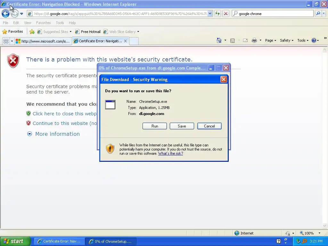Click the Favorites star button
The width and height of the screenshot is (328, 246).
tap(12, 32)
